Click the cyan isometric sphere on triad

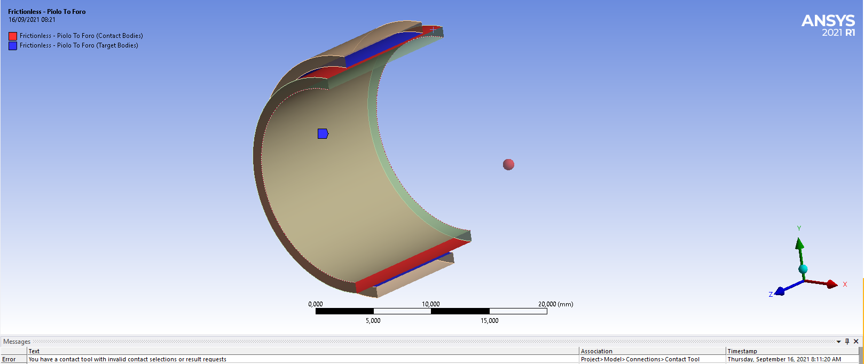pyautogui.click(x=803, y=269)
